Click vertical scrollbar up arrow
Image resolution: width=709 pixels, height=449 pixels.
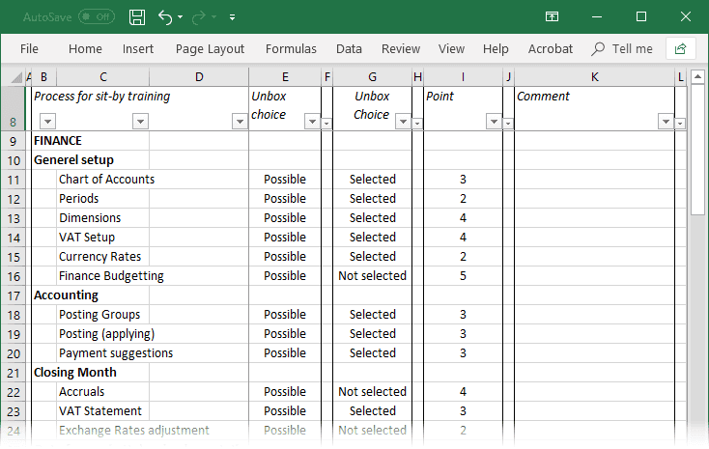coord(697,77)
